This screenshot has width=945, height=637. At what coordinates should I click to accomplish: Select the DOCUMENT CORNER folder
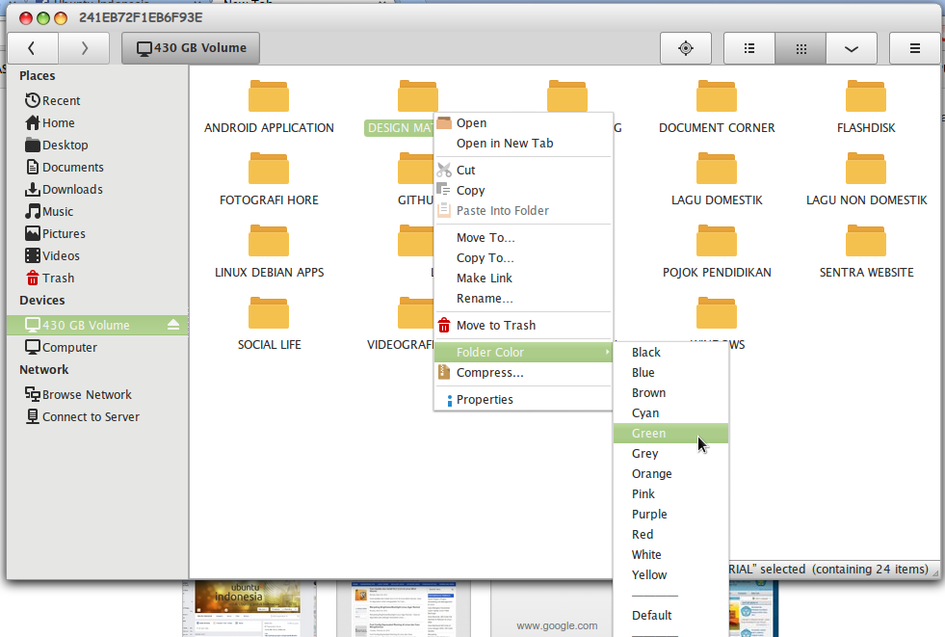tap(717, 107)
